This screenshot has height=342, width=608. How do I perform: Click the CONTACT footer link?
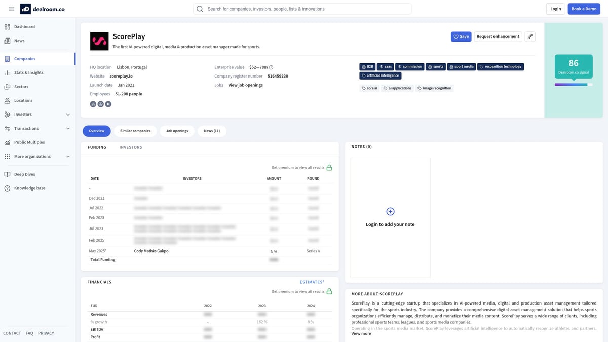pyautogui.click(x=12, y=333)
